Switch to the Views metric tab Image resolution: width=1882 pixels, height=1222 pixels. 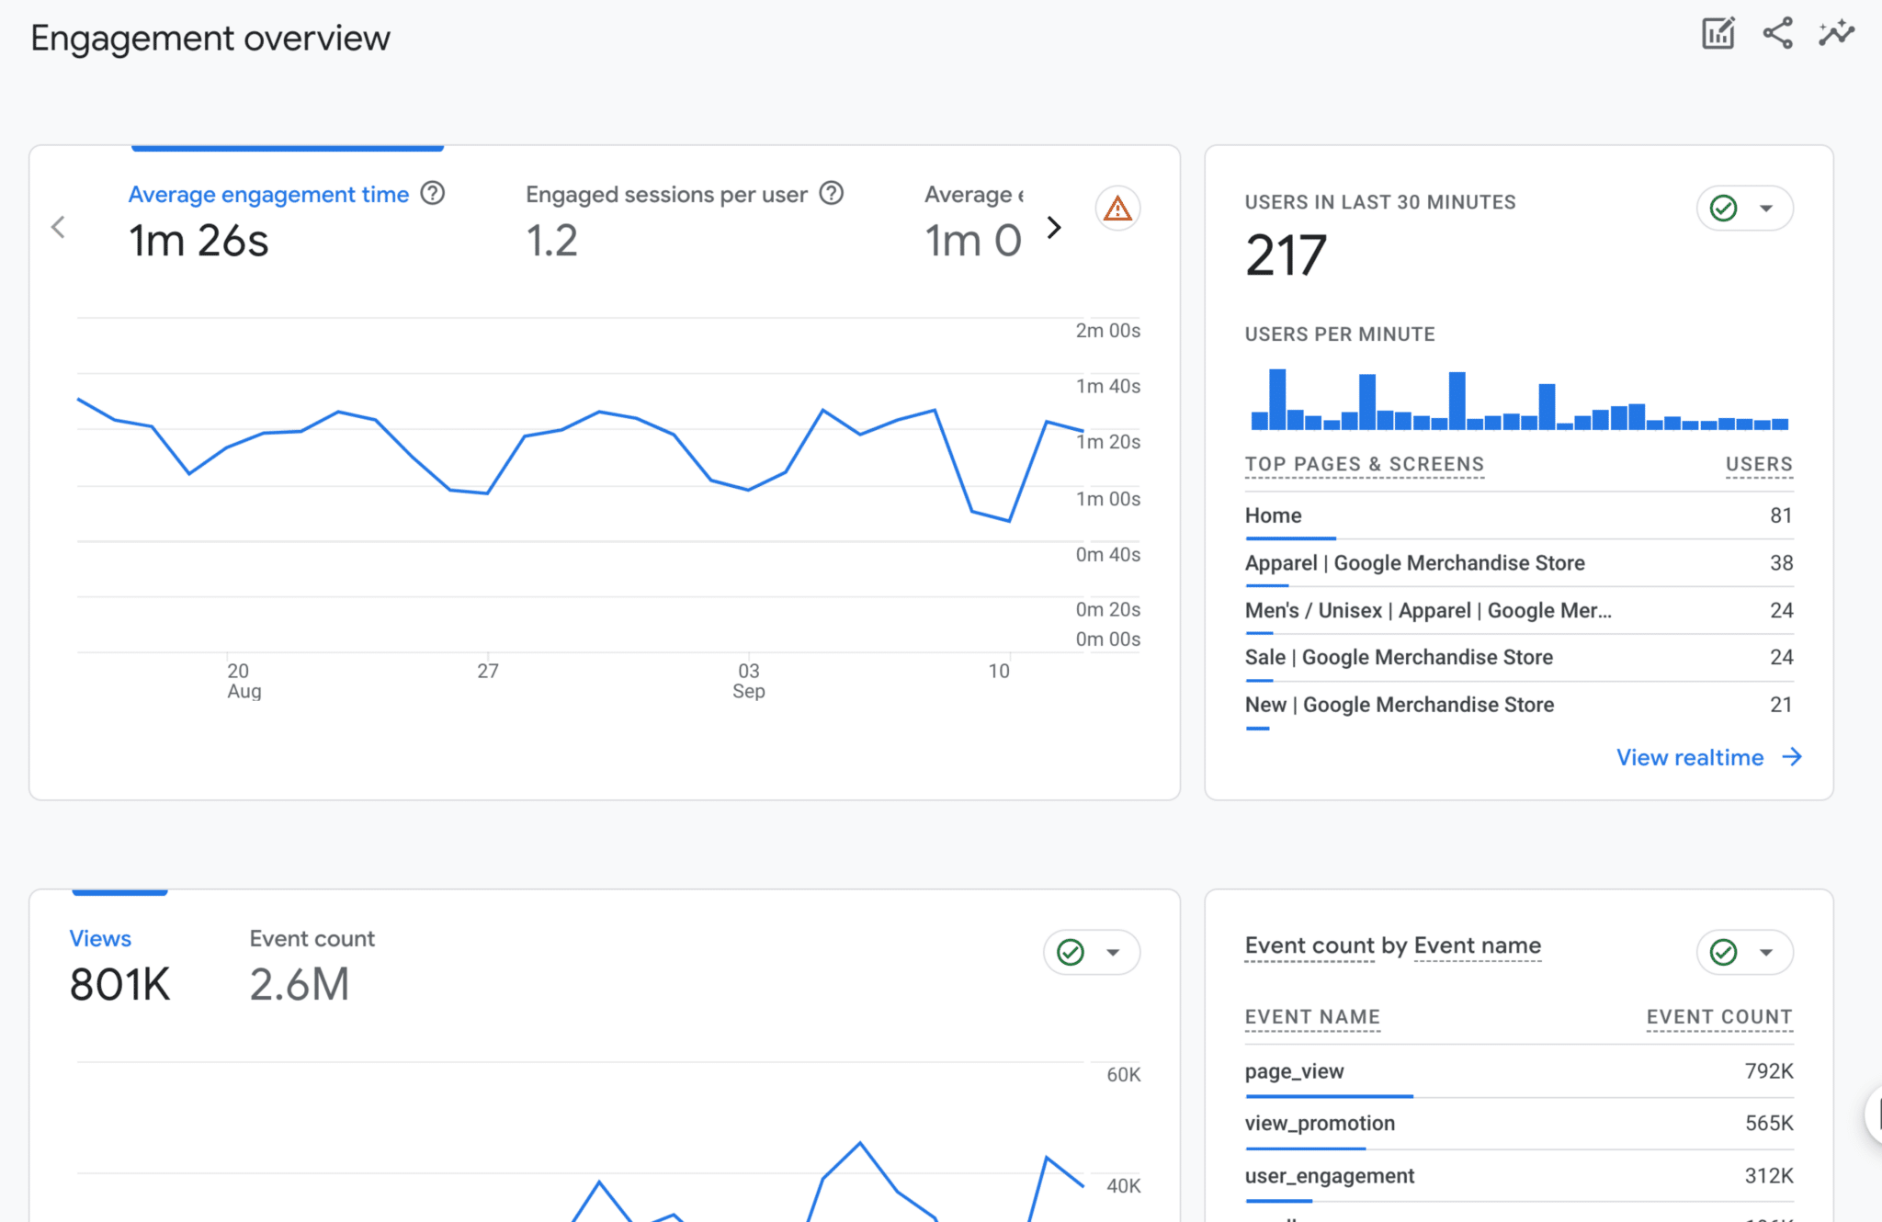(x=99, y=938)
